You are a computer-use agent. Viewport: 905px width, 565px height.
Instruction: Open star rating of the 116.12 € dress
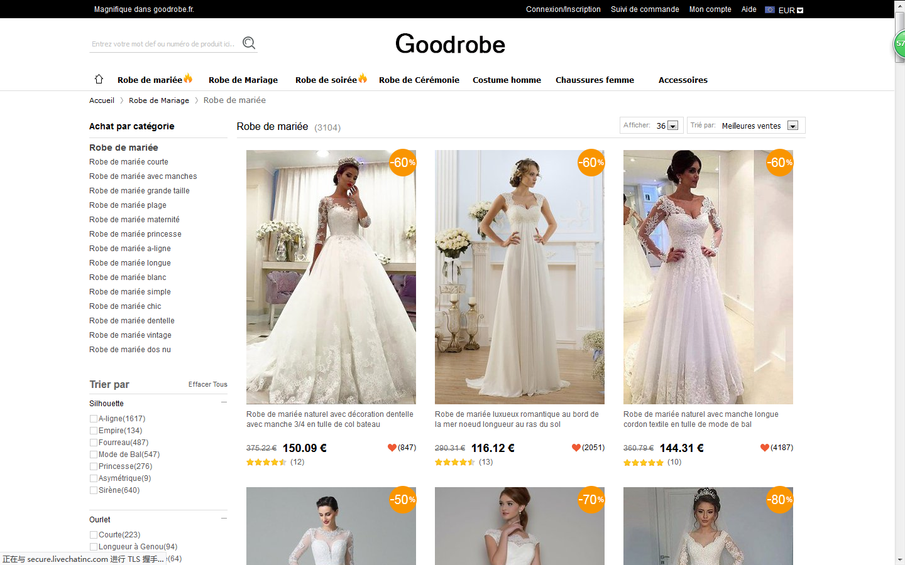tap(455, 462)
